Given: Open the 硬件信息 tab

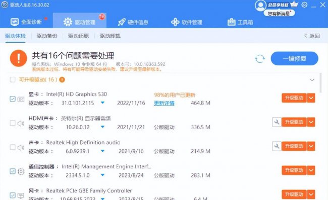Looking at the screenshot, I should [133, 22].
